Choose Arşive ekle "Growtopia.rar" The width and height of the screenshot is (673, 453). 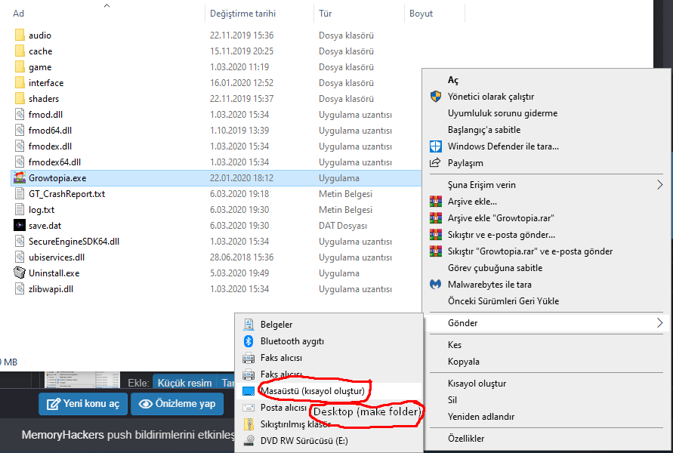pos(501,218)
